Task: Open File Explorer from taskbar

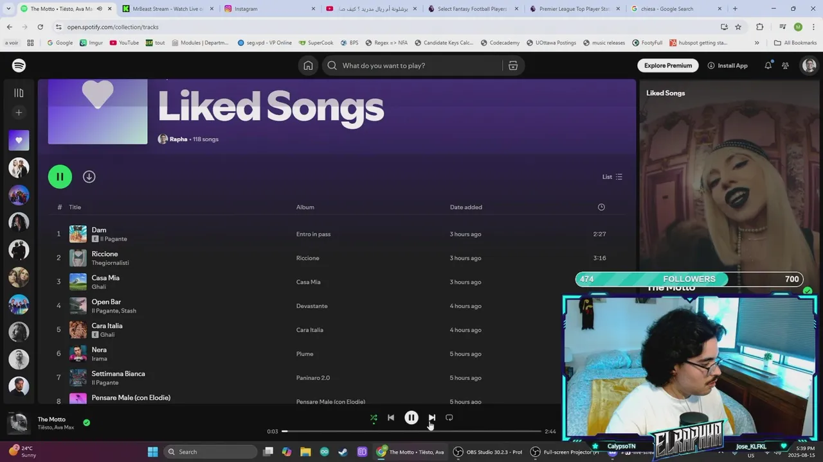Action: pos(305,452)
